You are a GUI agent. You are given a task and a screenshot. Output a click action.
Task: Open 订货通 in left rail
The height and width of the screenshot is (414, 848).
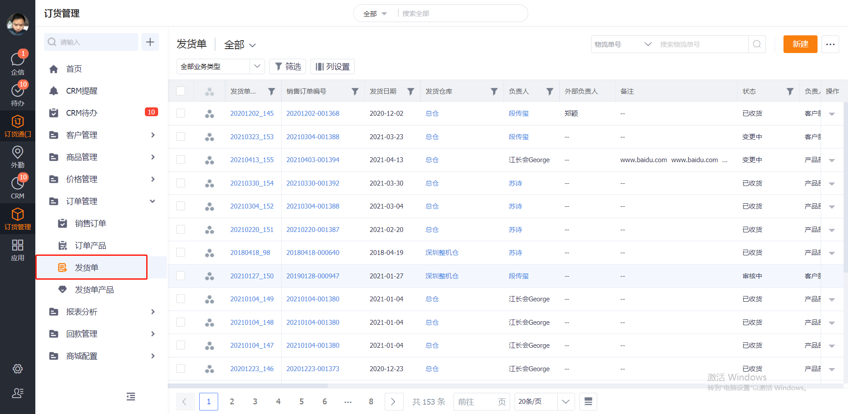(18, 126)
